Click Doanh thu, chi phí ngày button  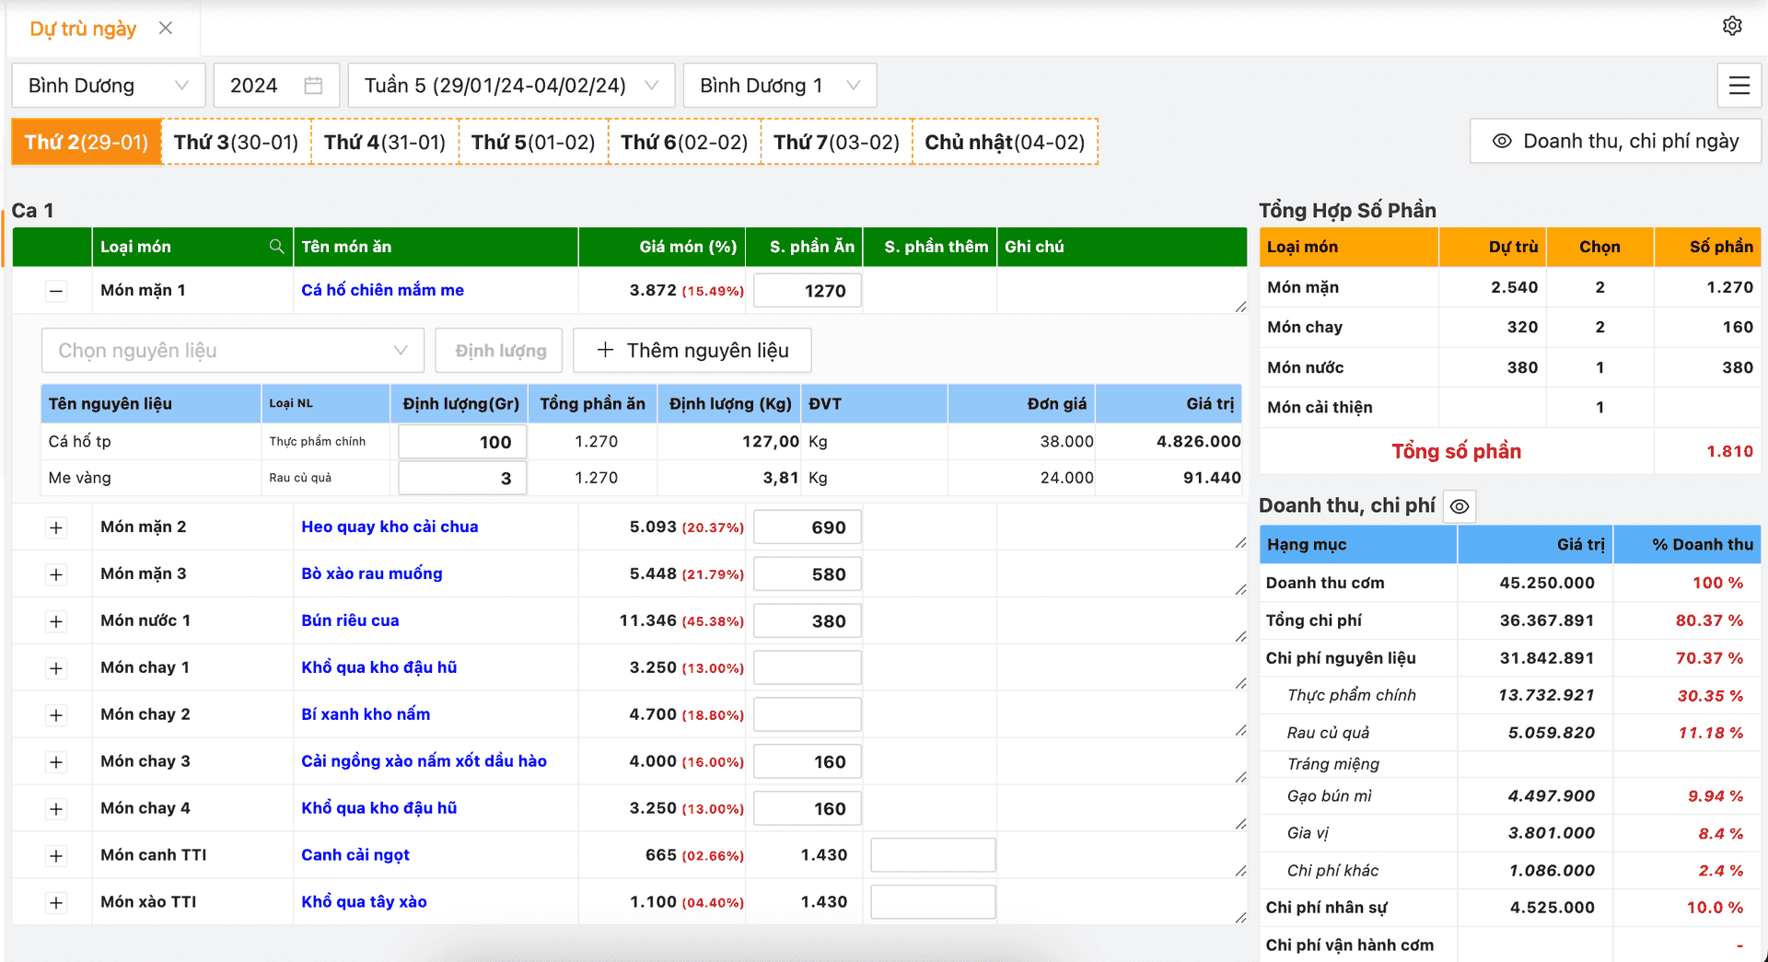point(1616,142)
